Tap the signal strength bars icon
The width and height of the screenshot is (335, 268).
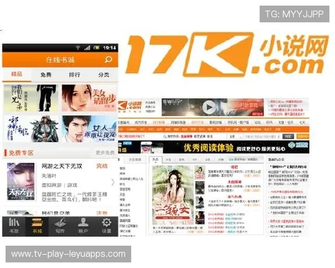87,47
